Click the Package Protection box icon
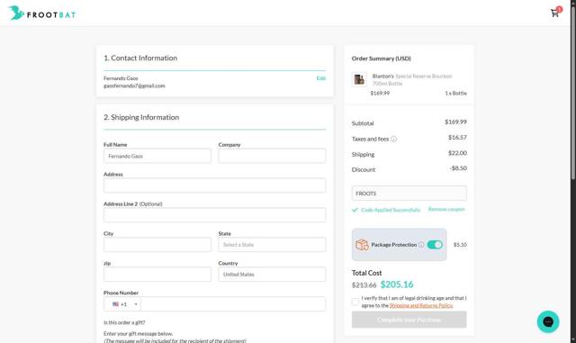This screenshot has height=343, width=576. coord(362,245)
